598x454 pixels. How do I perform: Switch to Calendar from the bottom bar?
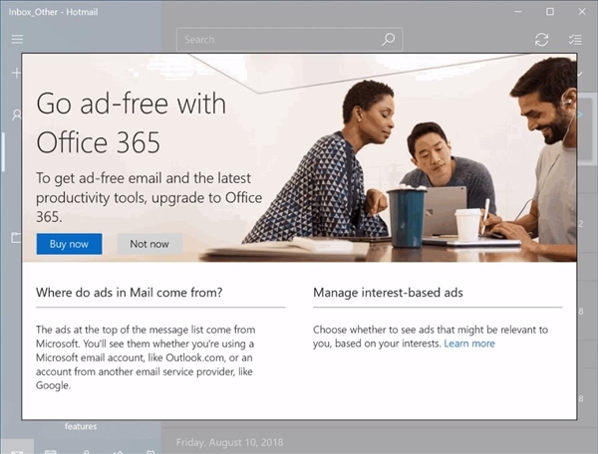click(x=50, y=451)
